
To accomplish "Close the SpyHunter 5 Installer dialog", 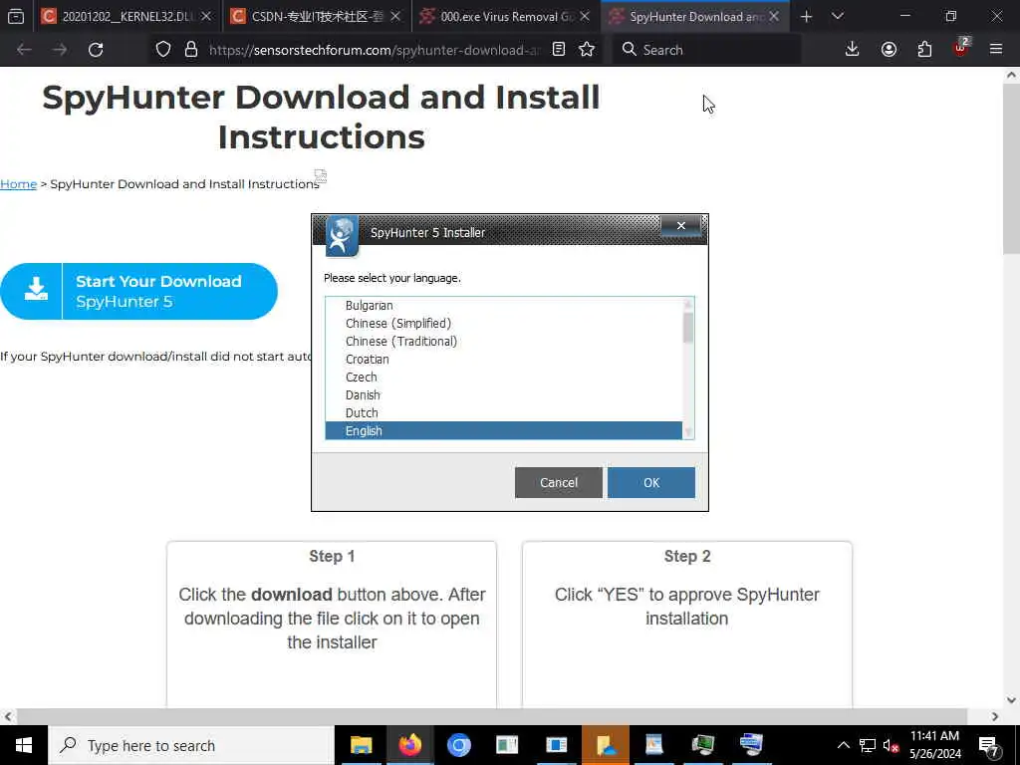I will (681, 226).
